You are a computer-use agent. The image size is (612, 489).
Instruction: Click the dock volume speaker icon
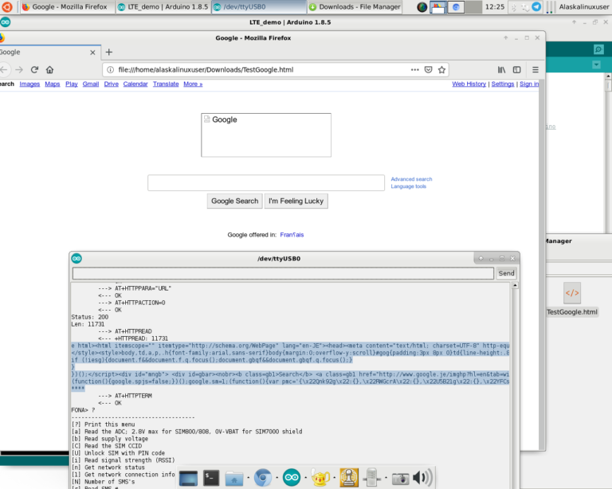point(422,478)
